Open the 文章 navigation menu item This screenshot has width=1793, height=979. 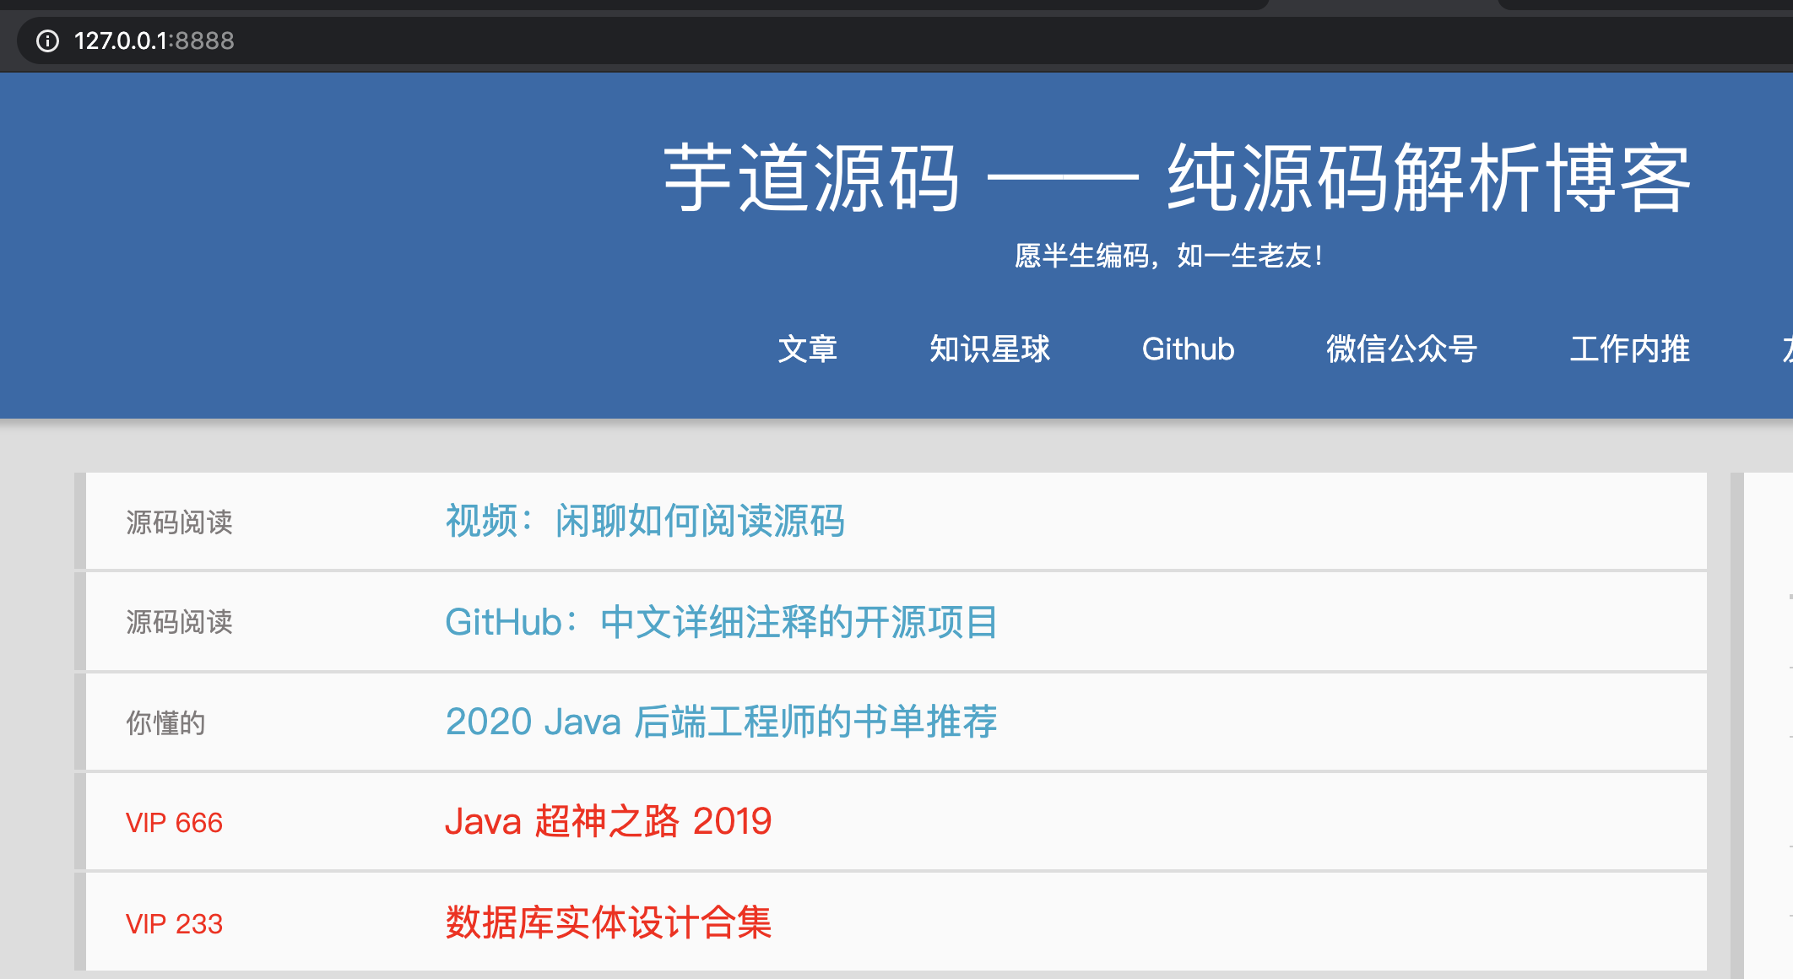click(807, 349)
